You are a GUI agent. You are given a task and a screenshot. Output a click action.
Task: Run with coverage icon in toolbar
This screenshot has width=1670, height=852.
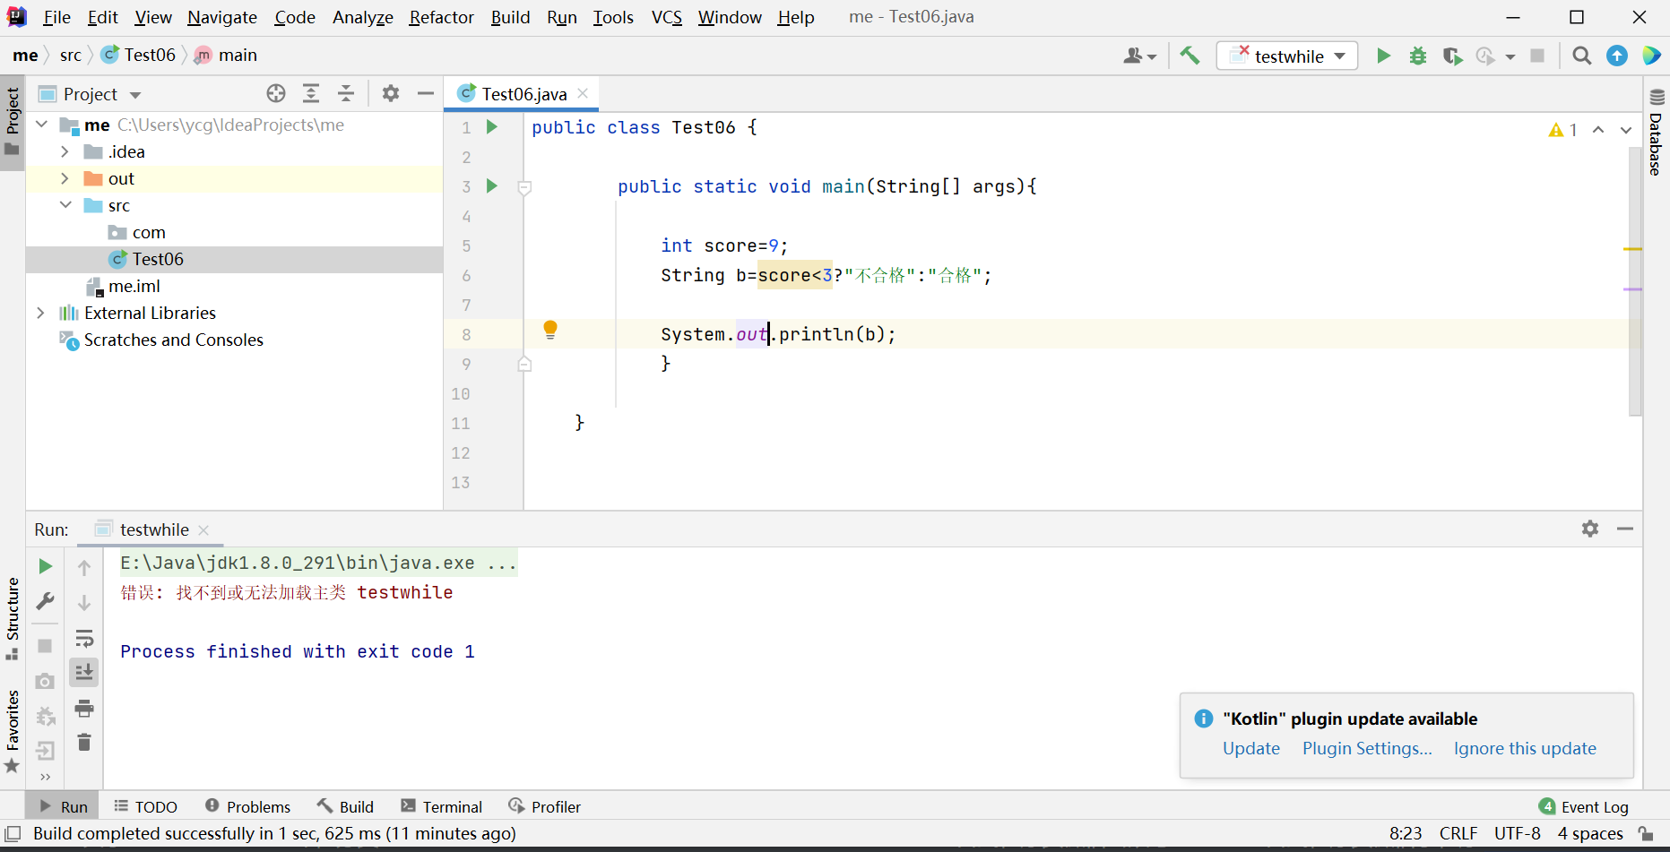1452,56
